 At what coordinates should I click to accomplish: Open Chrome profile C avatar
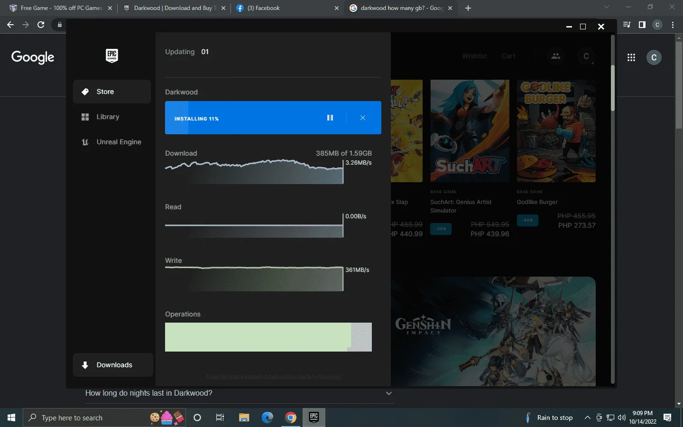(657, 25)
